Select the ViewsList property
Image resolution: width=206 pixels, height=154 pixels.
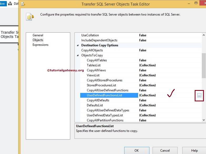click(x=93, y=75)
